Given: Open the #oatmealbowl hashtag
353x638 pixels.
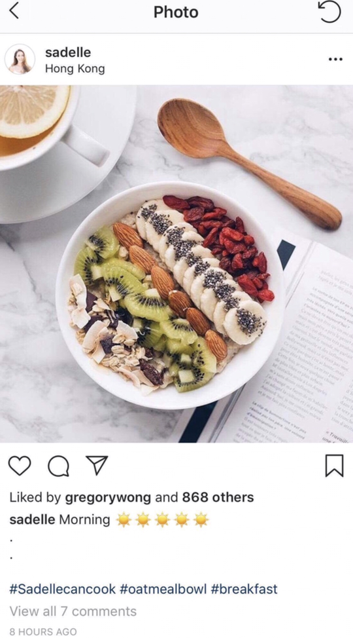Looking at the screenshot, I should point(163,589).
